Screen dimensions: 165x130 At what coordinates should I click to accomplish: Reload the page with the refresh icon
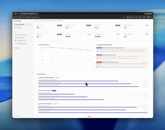pyautogui.click(x=20, y=17)
